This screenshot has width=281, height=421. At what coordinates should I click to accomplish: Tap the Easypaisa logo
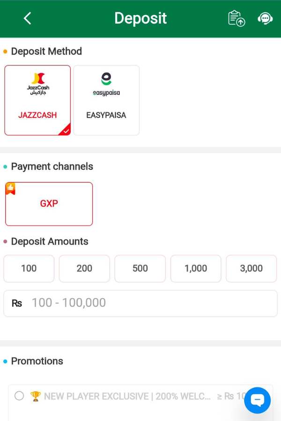point(106,84)
